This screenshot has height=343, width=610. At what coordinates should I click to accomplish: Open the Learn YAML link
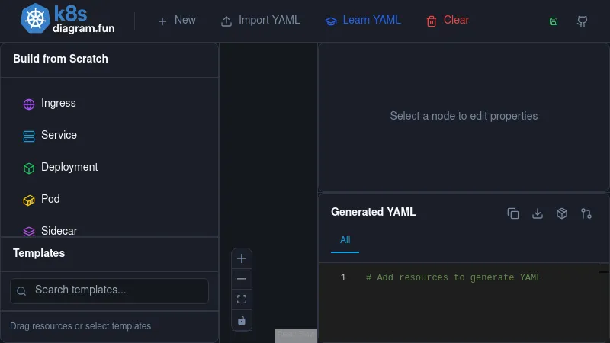363,21
